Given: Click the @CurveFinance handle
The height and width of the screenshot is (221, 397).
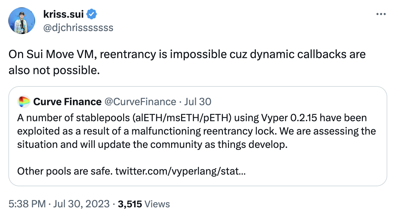Looking at the screenshot, I should click(x=140, y=101).
